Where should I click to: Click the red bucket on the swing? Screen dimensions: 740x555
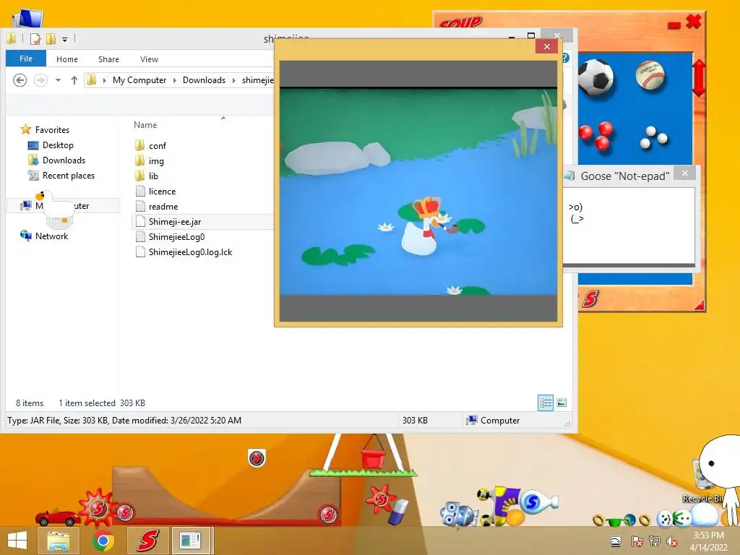pos(374,457)
